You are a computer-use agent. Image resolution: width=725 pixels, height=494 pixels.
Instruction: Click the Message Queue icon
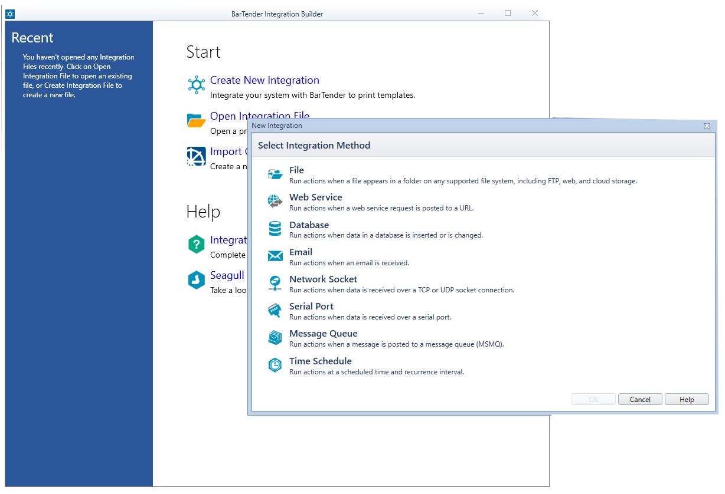pos(275,337)
